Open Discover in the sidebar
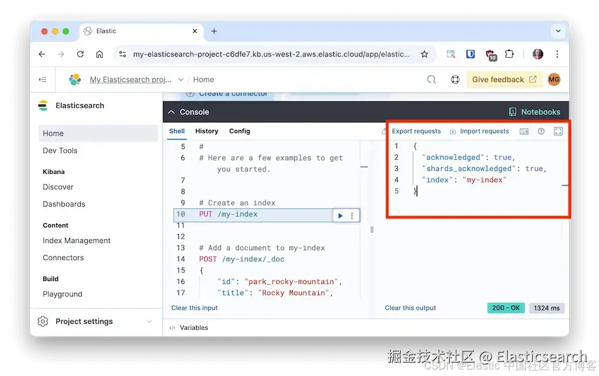The height and width of the screenshot is (376, 599). click(x=58, y=187)
